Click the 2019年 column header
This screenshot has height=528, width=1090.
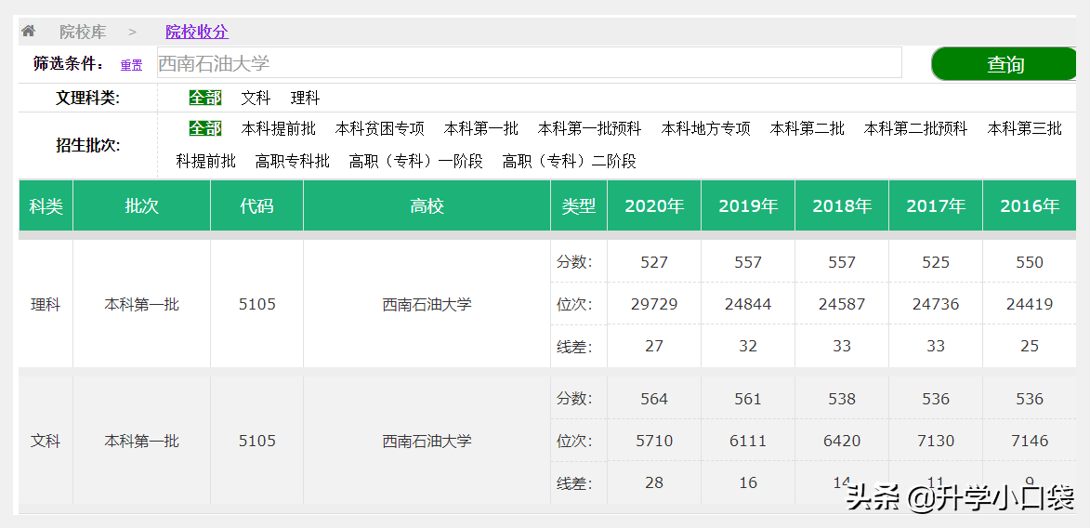pos(748,206)
